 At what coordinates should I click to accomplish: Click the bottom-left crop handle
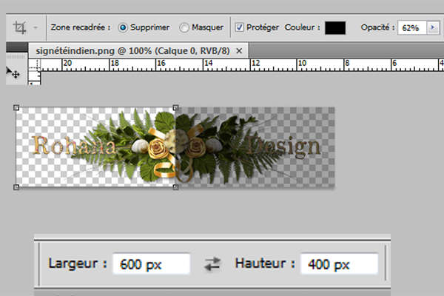[x=16, y=187]
